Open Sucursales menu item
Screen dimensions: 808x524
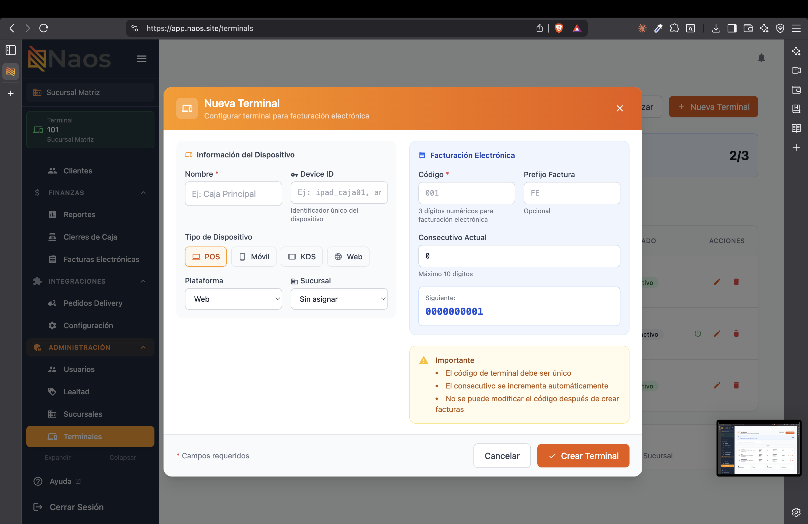click(90, 414)
